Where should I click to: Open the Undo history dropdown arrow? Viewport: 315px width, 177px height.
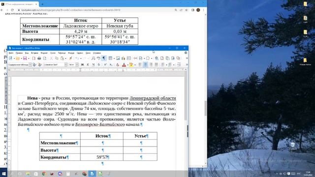[x=81, y=59]
